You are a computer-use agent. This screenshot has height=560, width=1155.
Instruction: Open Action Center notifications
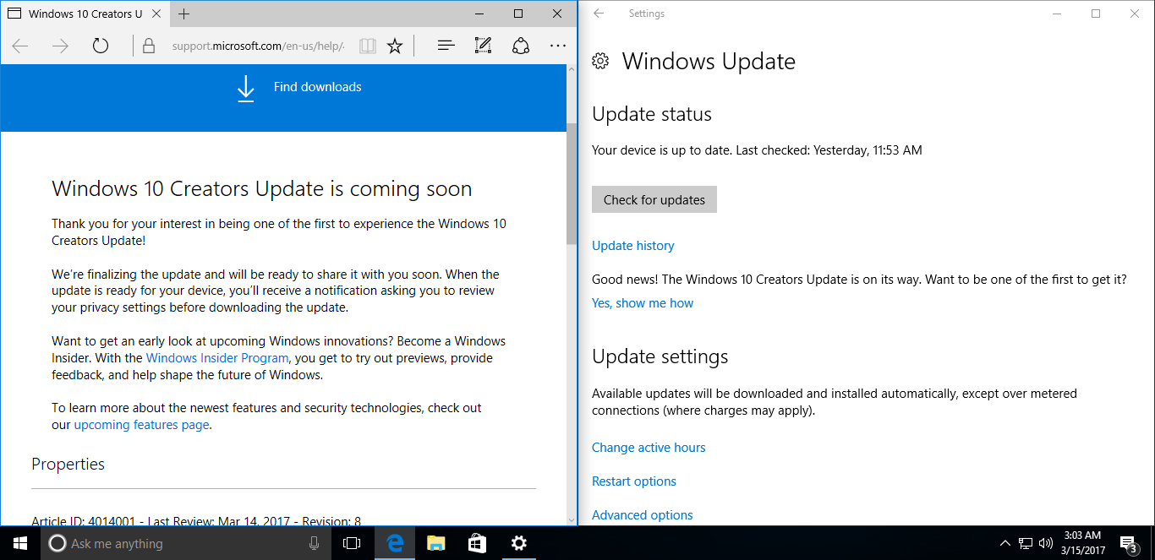coord(1128,543)
